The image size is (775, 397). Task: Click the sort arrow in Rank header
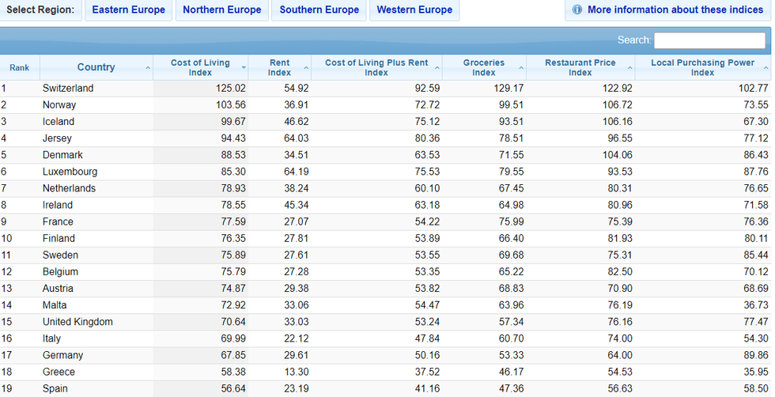[33, 68]
